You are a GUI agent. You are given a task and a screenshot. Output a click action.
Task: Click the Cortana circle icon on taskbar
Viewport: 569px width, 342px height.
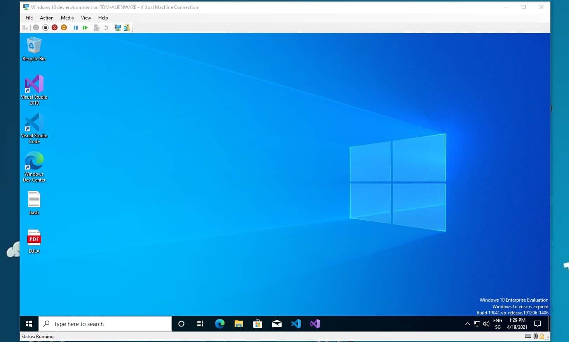point(181,324)
